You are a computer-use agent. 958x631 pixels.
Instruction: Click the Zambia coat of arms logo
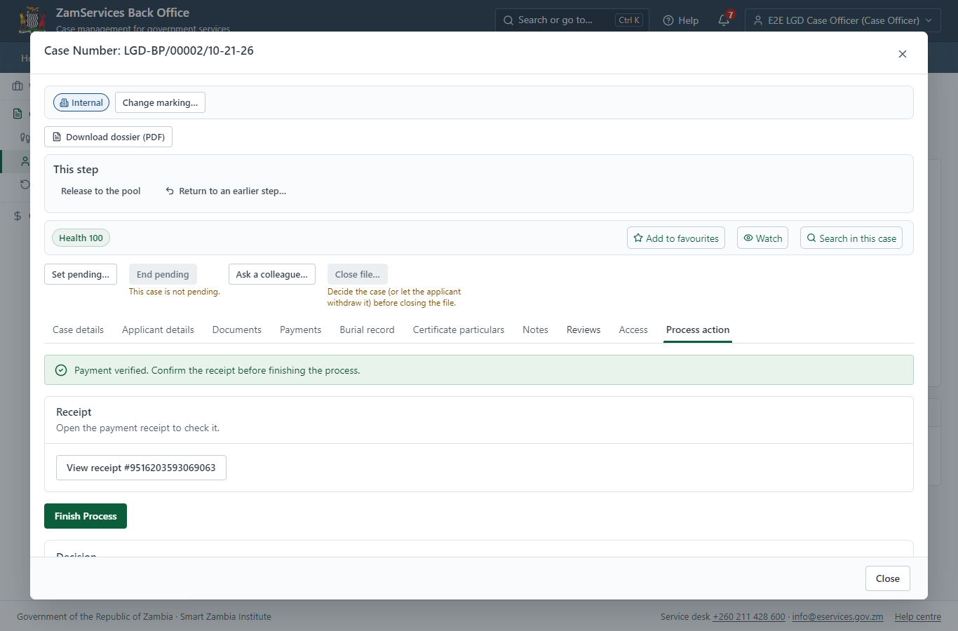(x=32, y=20)
